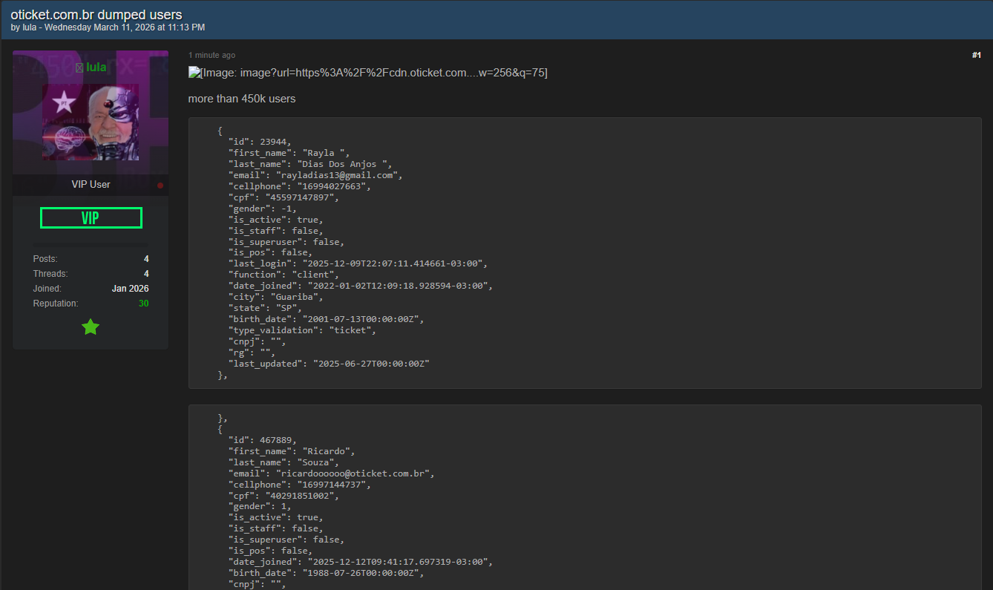
Task: Click the reputation score 30
Action: (143, 304)
